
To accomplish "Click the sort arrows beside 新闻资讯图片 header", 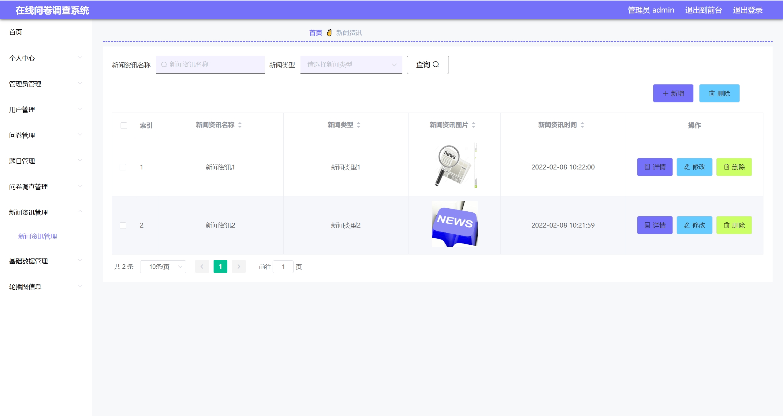I will click(x=474, y=125).
